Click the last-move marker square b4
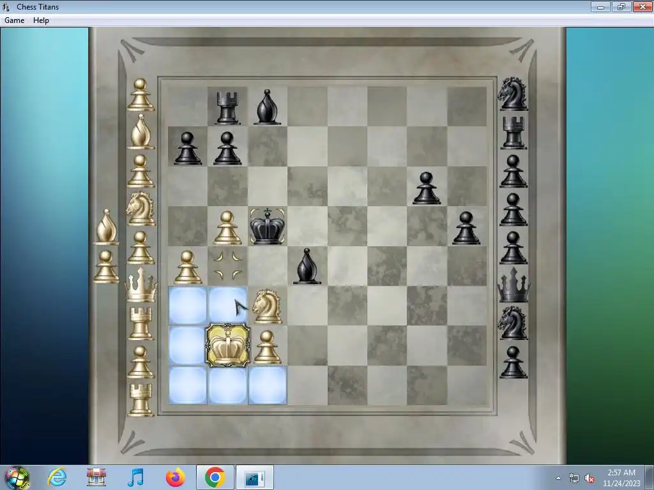The height and width of the screenshot is (490, 654). pyautogui.click(x=228, y=266)
